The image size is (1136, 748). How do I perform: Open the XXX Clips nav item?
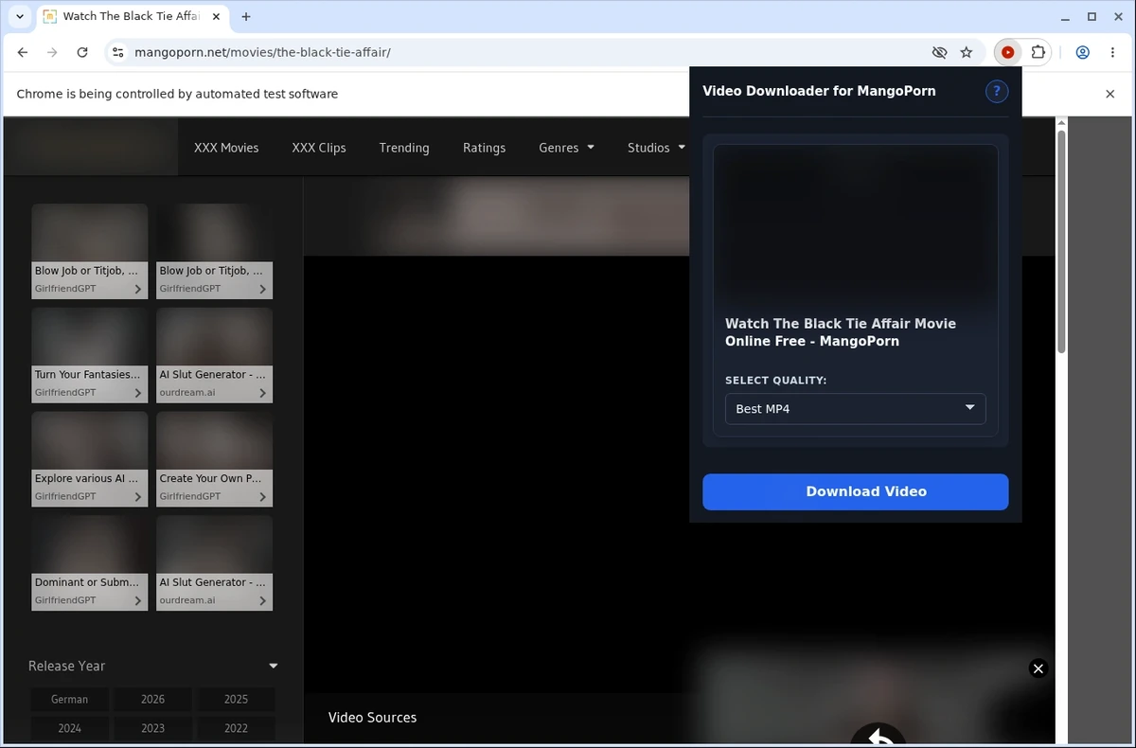[319, 148]
